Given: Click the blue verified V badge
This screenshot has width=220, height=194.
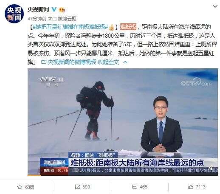Looking at the screenshot, I should (54, 9).
